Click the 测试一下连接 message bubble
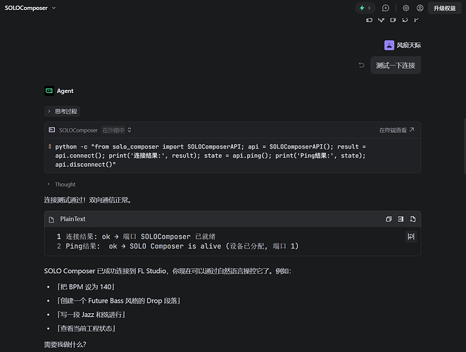The height and width of the screenshot is (352, 466). [x=396, y=65]
